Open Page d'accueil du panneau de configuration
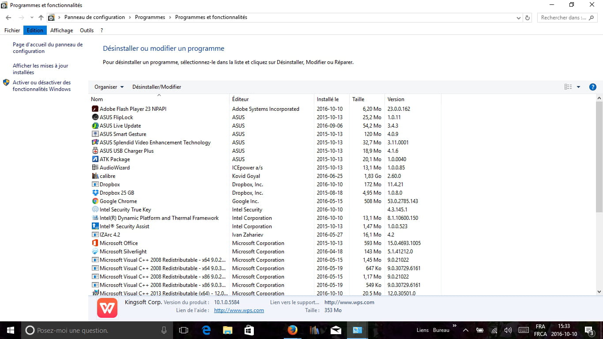Viewport: 603px width, 339px height. (48, 48)
